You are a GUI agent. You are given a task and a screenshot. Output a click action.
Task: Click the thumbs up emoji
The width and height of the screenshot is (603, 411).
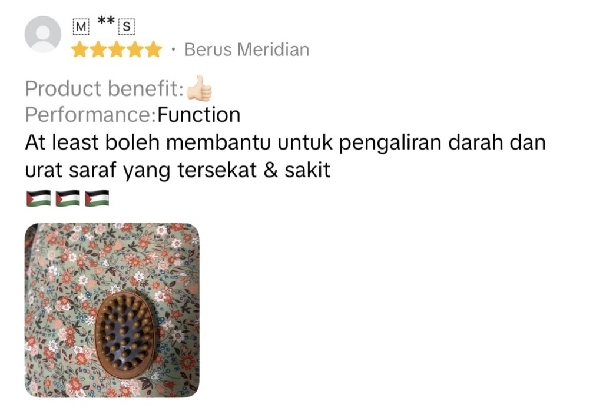click(199, 88)
